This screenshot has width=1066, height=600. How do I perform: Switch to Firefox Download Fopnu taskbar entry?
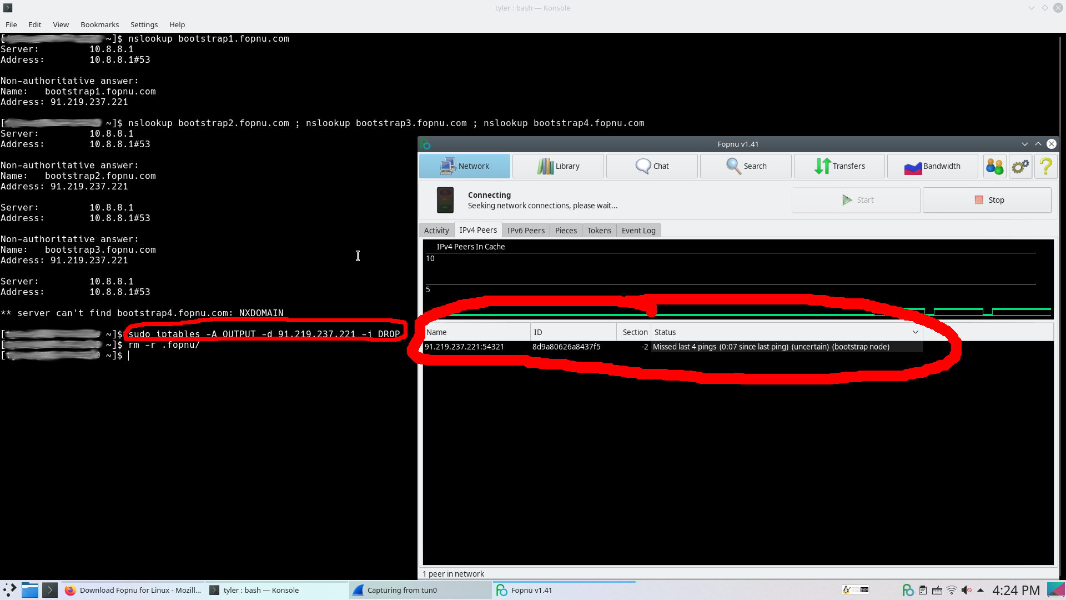(x=133, y=590)
